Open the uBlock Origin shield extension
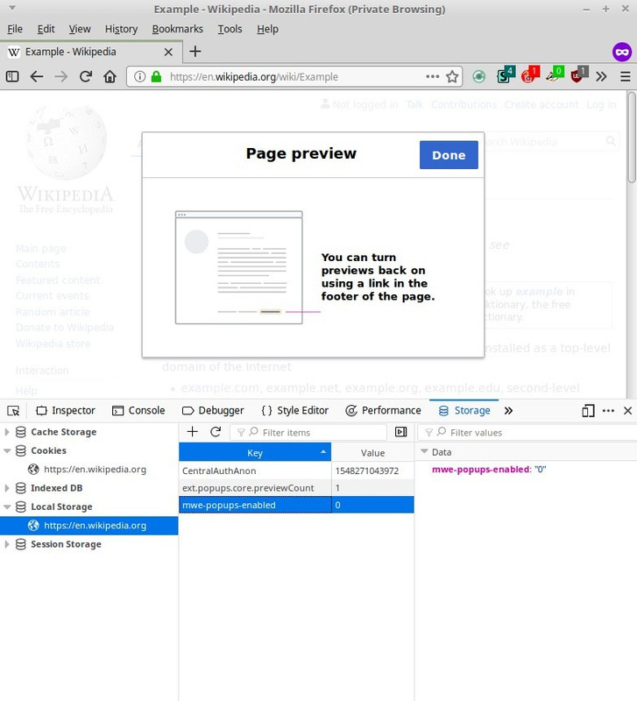Image resolution: width=637 pixels, height=701 pixels. coord(578,75)
